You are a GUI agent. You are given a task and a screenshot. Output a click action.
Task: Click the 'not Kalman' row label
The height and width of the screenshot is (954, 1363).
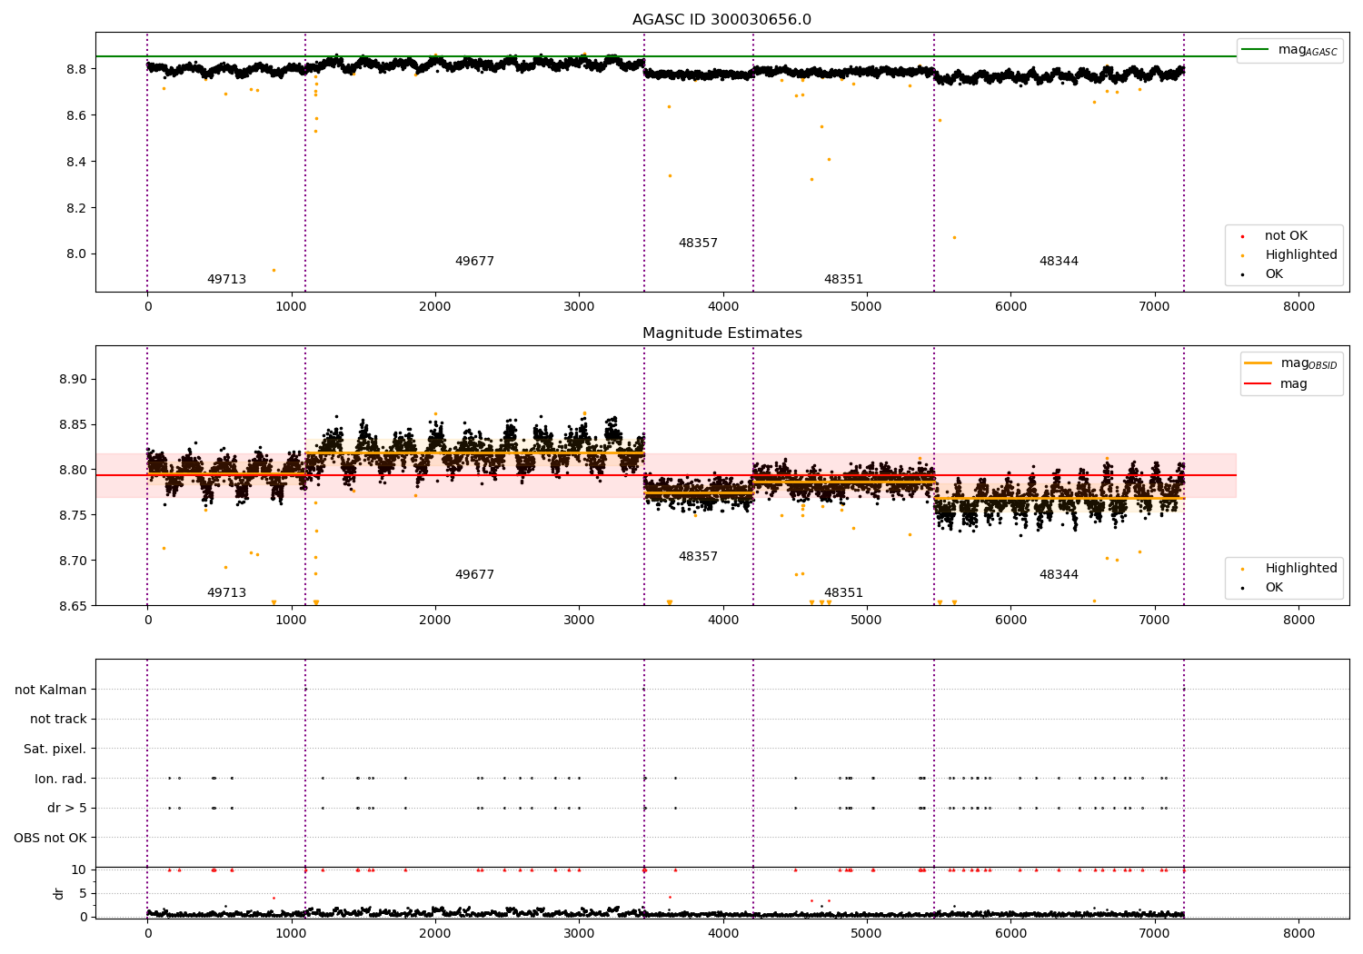point(51,691)
